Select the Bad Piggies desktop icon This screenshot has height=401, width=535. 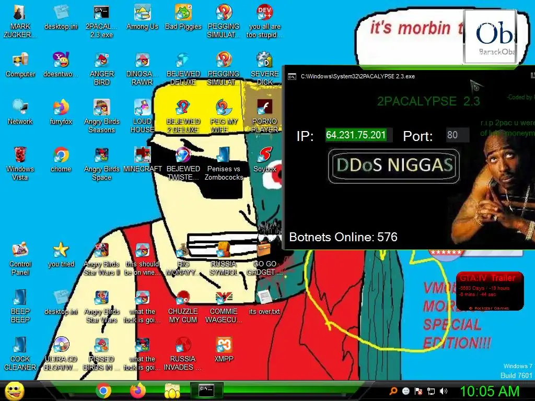[183, 17]
